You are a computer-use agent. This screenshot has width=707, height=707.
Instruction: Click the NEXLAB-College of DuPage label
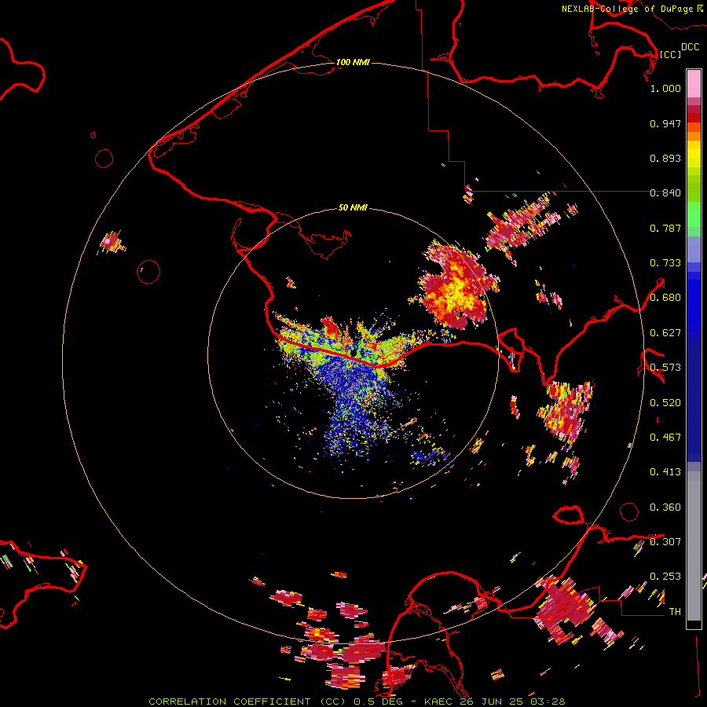pos(627,9)
